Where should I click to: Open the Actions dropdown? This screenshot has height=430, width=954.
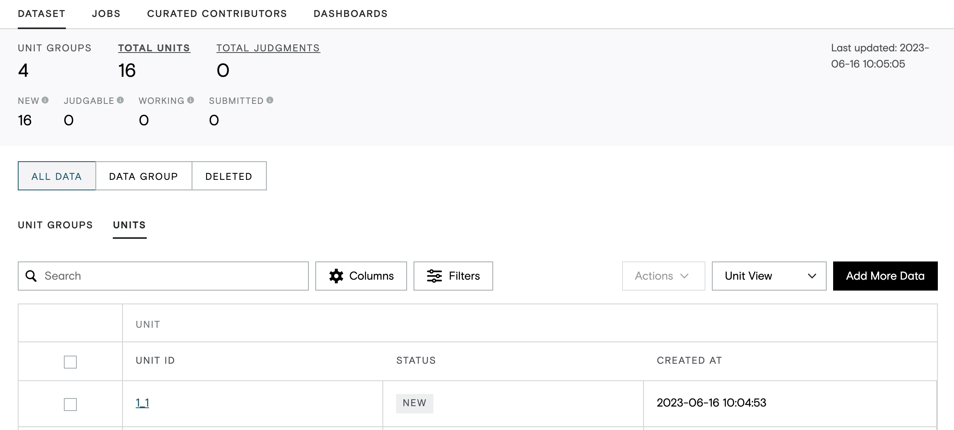(663, 276)
